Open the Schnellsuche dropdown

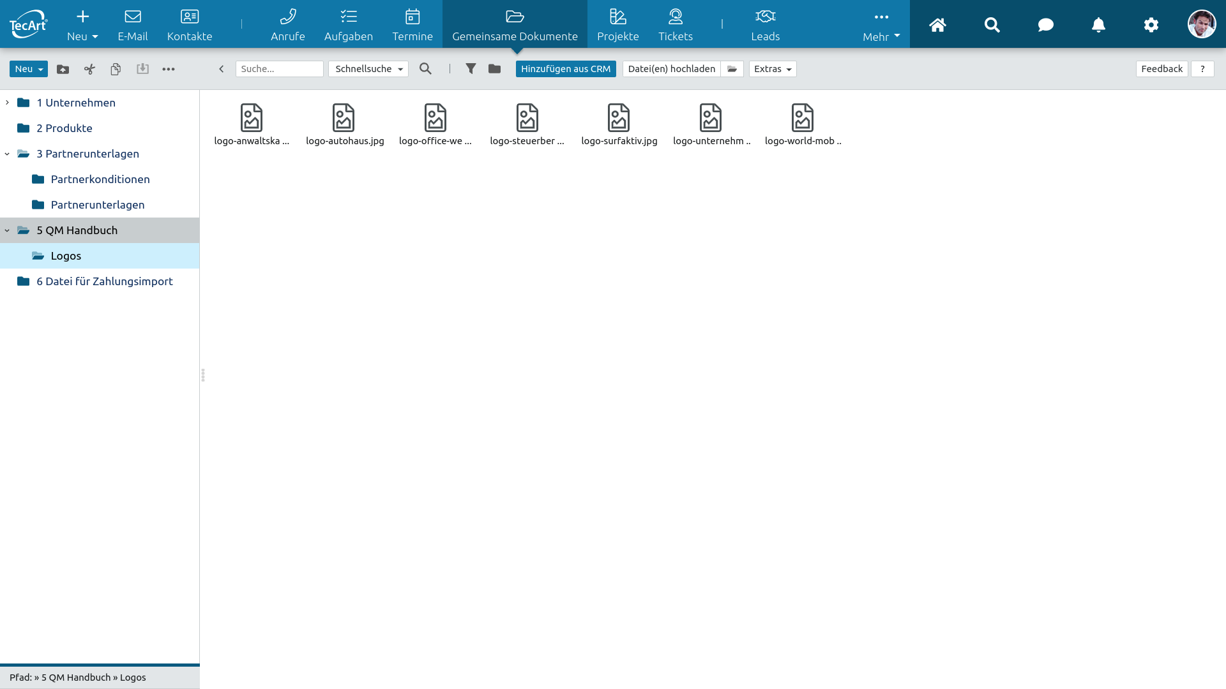coord(368,69)
